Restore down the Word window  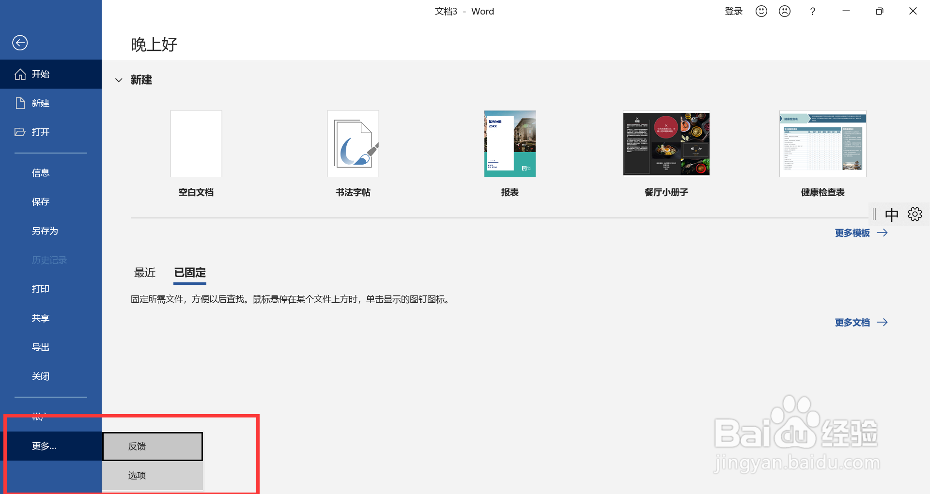pyautogui.click(x=880, y=11)
